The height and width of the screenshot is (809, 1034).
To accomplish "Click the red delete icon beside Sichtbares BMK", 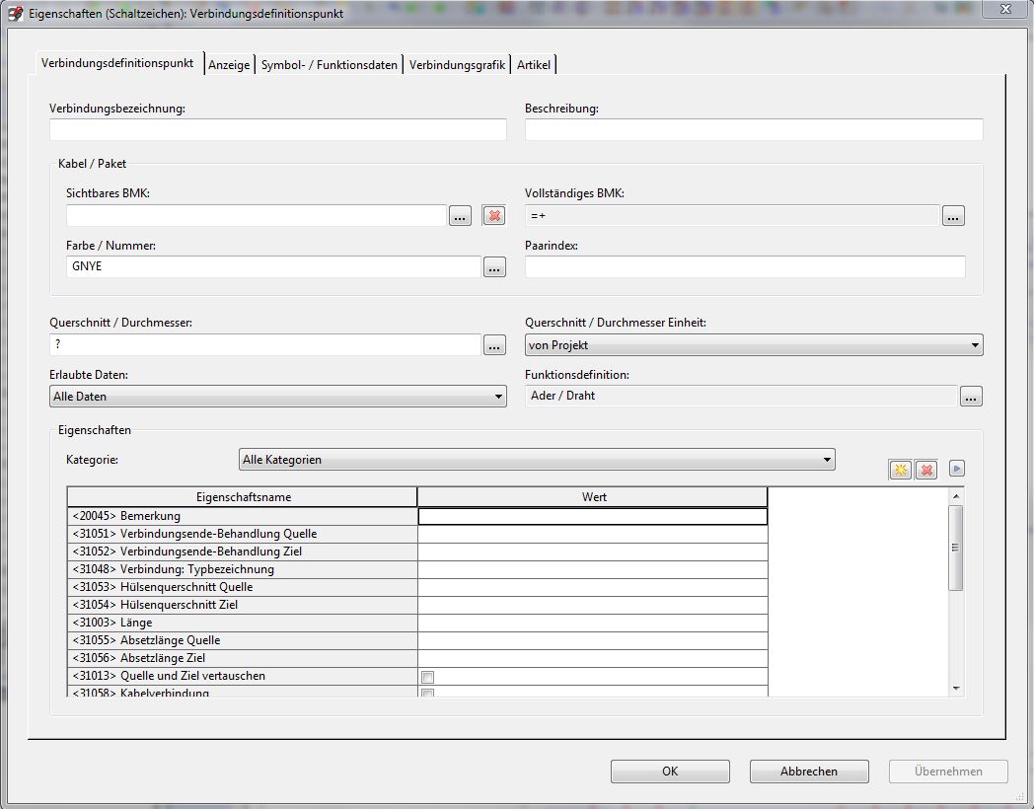I will click(494, 216).
